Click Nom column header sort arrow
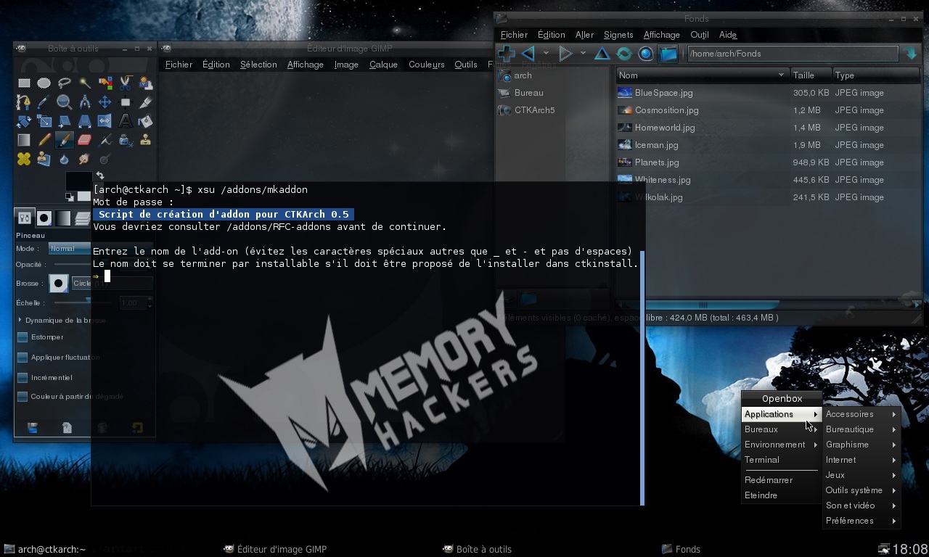This screenshot has height=557, width=929. [x=781, y=75]
